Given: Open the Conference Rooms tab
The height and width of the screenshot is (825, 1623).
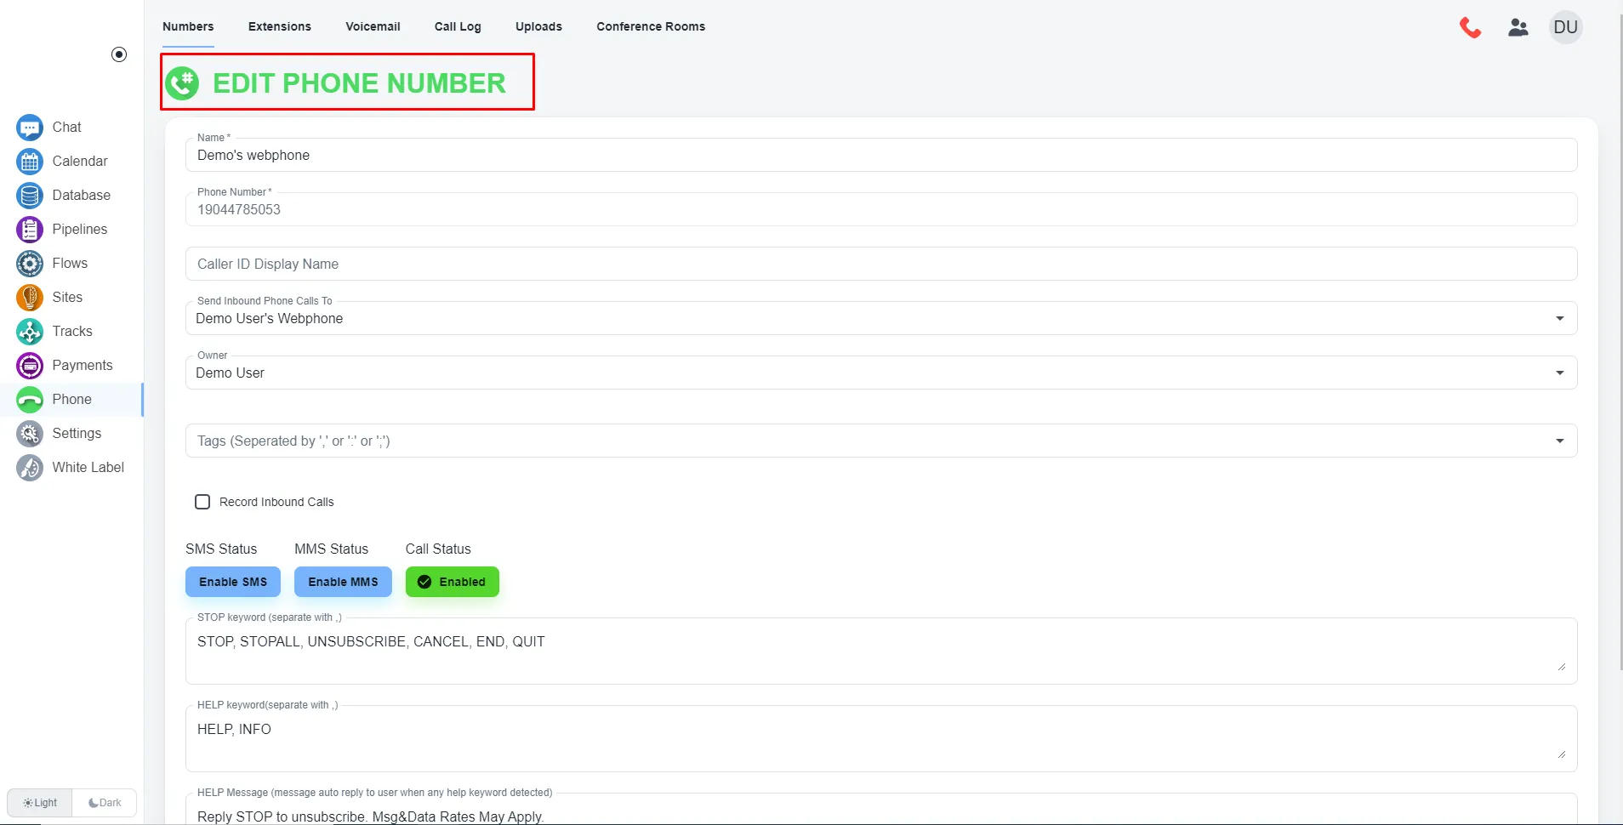Looking at the screenshot, I should (x=651, y=26).
